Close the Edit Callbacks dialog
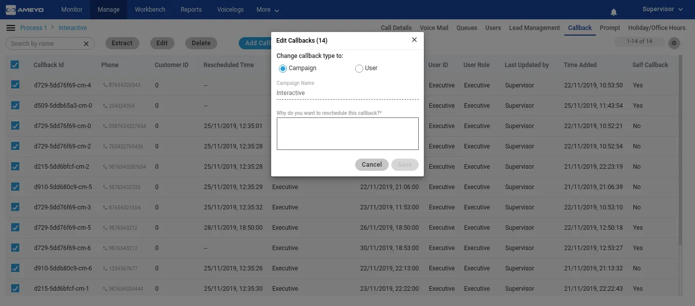This screenshot has height=306, width=695. coord(414,40)
